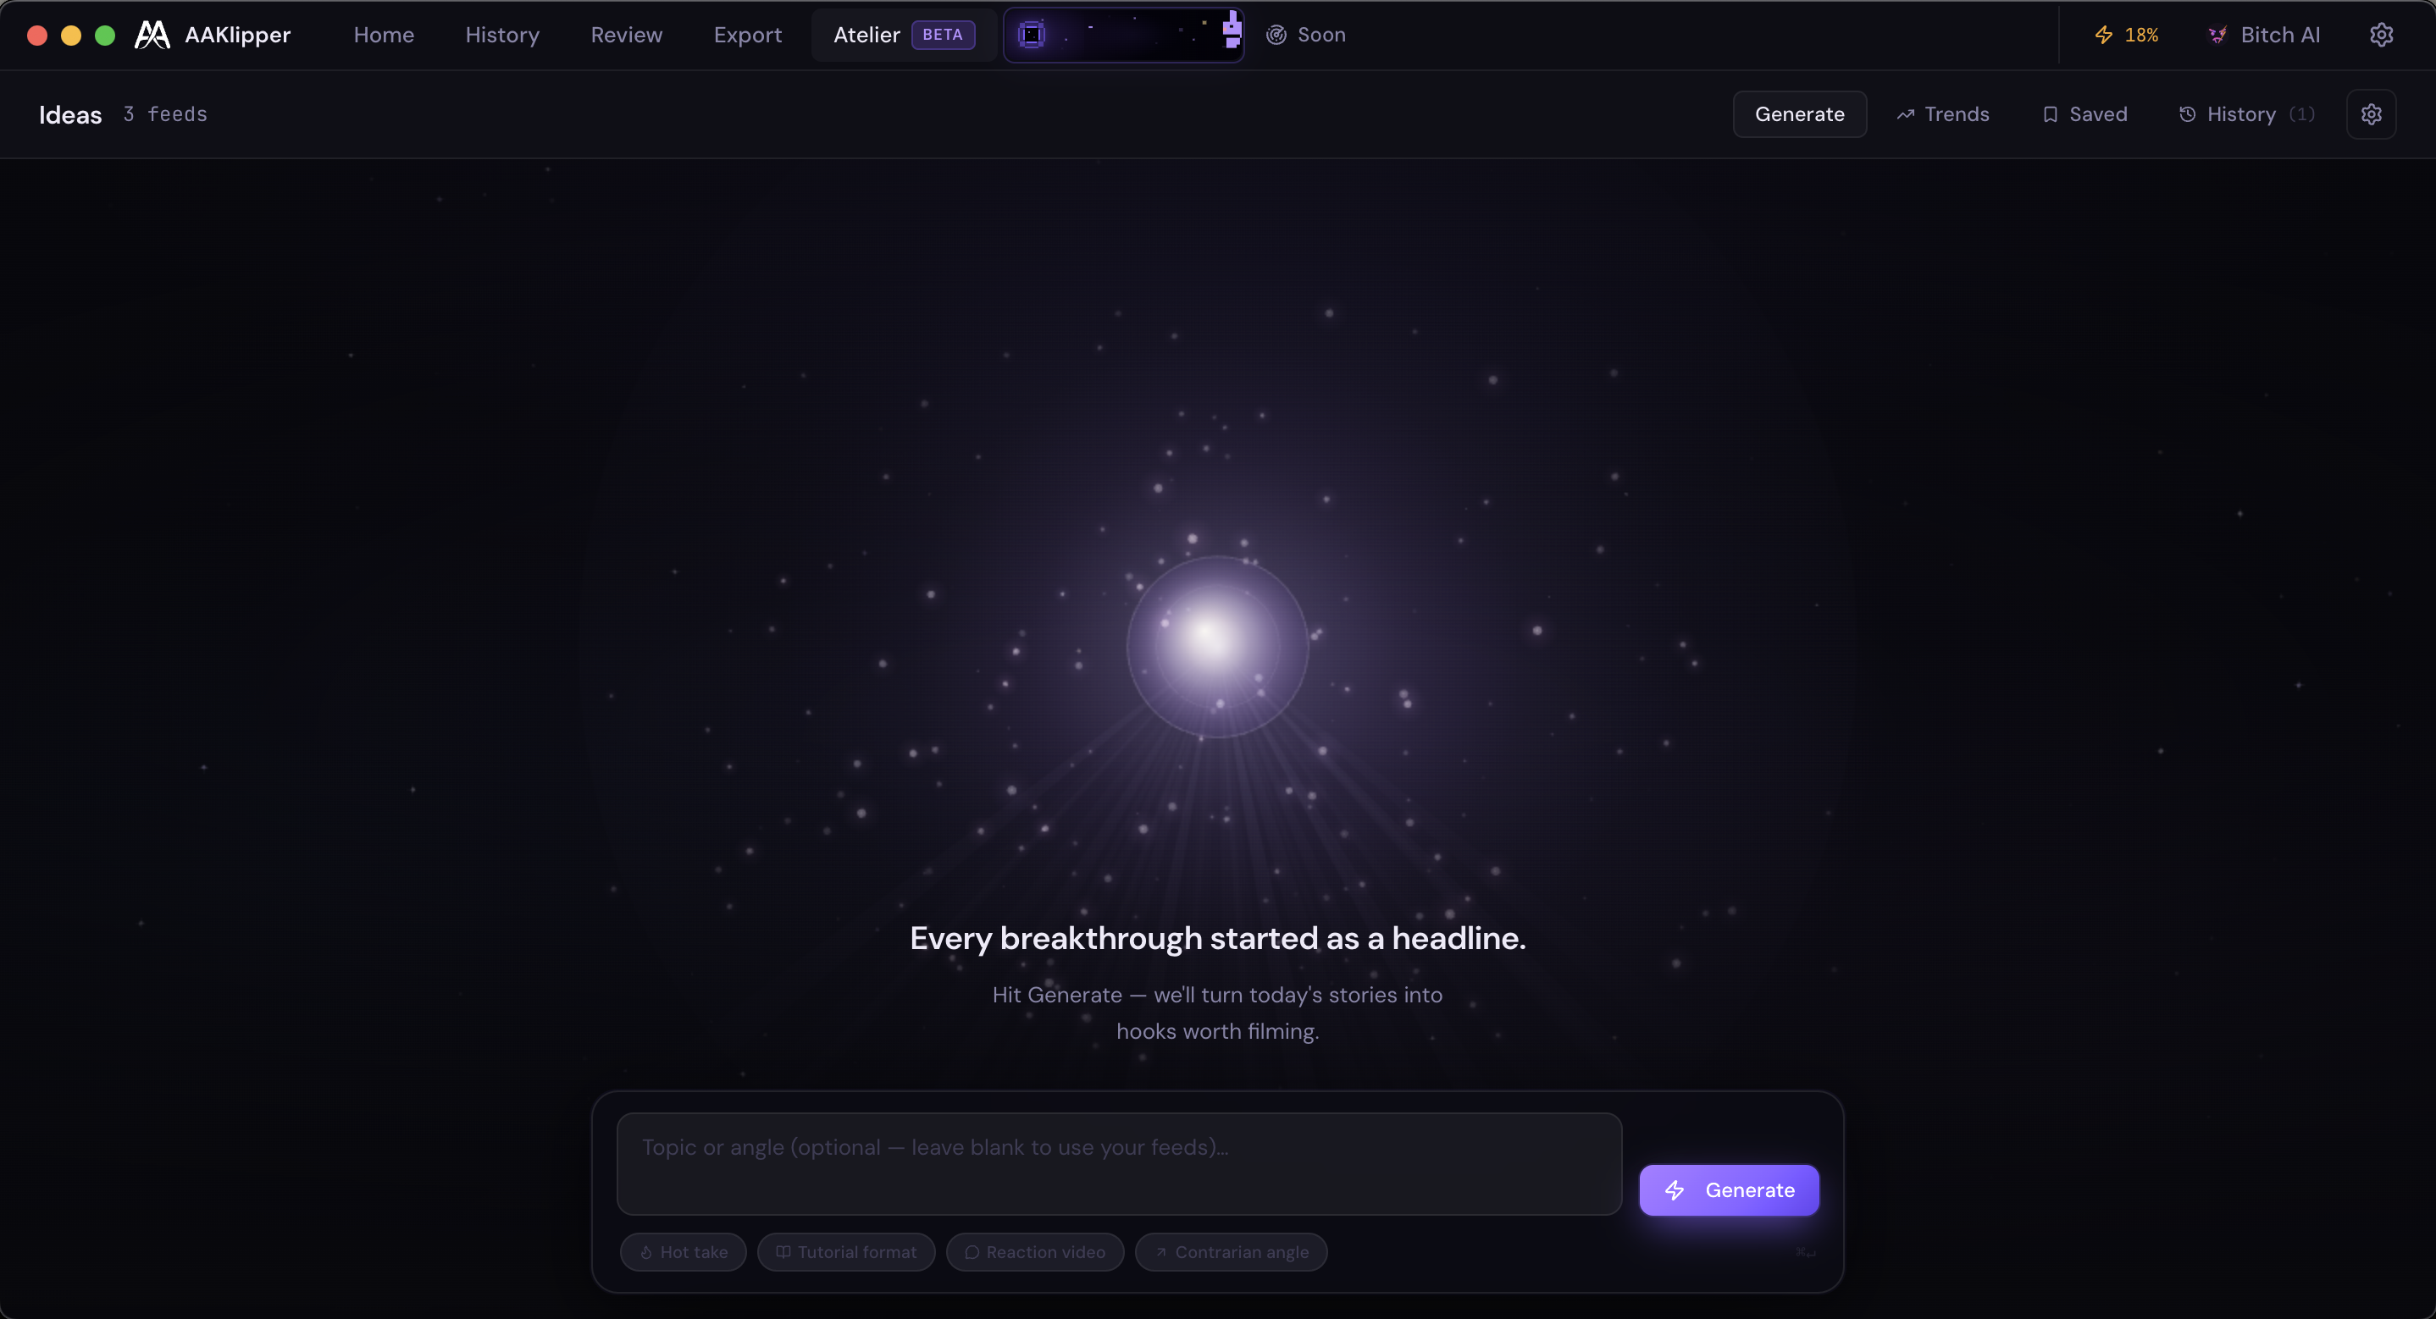Viewport: 2436px width, 1319px height.
Task: Open Ideas History with one entry
Action: click(x=2247, y=114)
